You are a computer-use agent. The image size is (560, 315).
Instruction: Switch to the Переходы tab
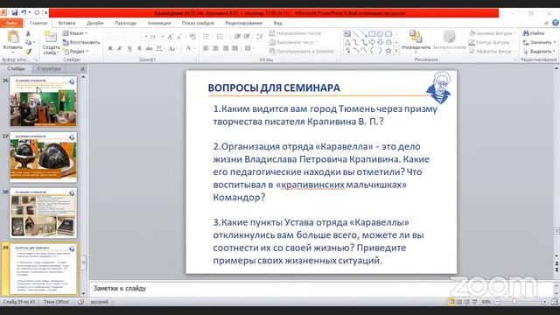[x=125, y=23]
